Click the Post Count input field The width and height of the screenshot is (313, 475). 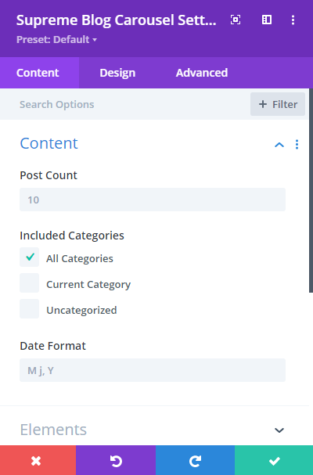tap(153, 200)
